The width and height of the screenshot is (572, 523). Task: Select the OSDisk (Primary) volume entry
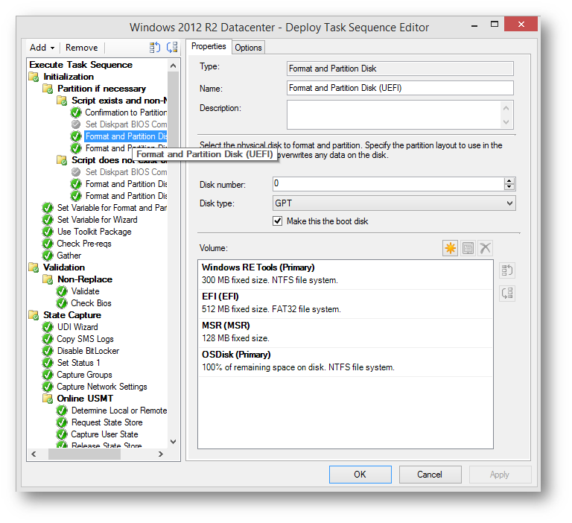[x=345, y=361]
